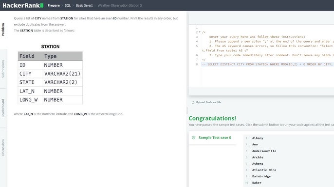This screenshot has height=187, width=334.
Task: Click Upload Code as File
Action: pos(208,102)
